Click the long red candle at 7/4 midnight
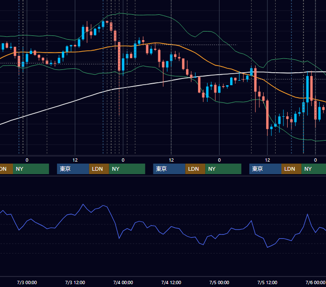The width and height of the screenshot is (326, 287). [119, 56]
